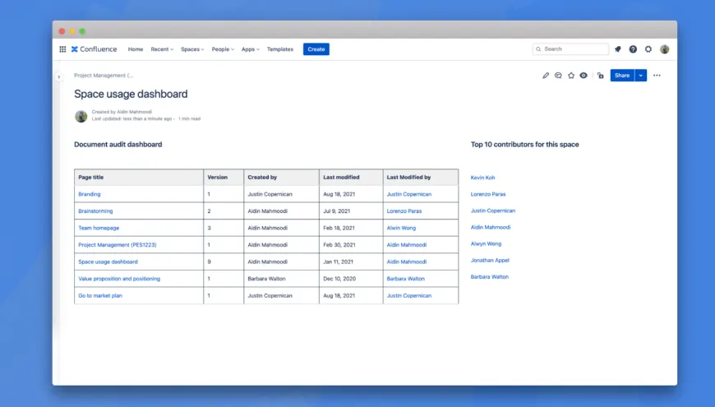
Task: Open Project Management (PES1223) page link
Action: 118,245
